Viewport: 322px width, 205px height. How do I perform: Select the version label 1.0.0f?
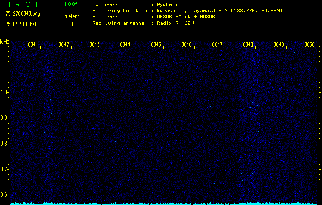[x=71, y=4]
